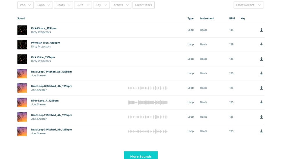This screenshot has width=282, height=159.
Task: Click the Beat Loop 8 waveform preview
Action: [148, 88]
